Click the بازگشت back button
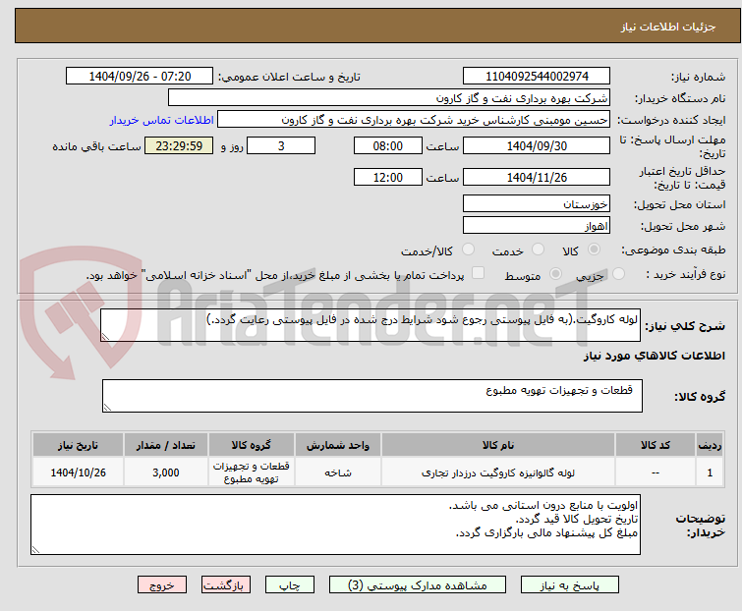742x611 pixels. pyautogui.click(x=226, y=585)
